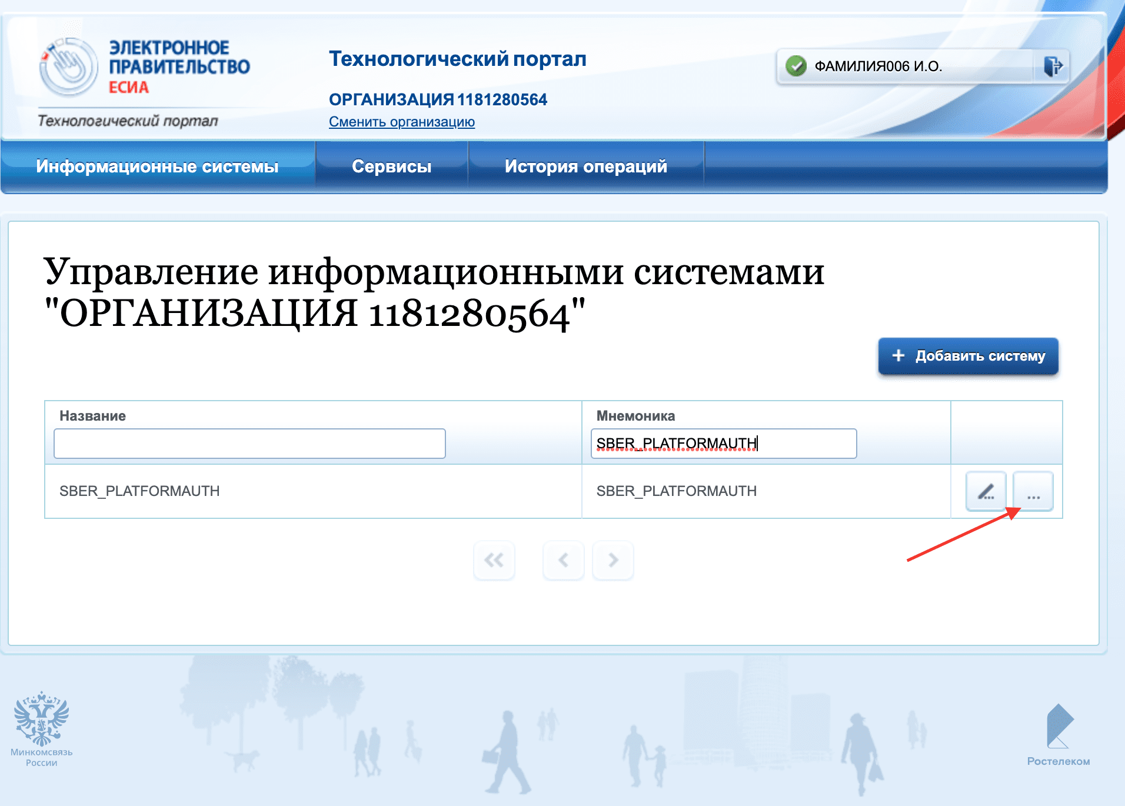Open previous page with left arrow

[563, 560]
